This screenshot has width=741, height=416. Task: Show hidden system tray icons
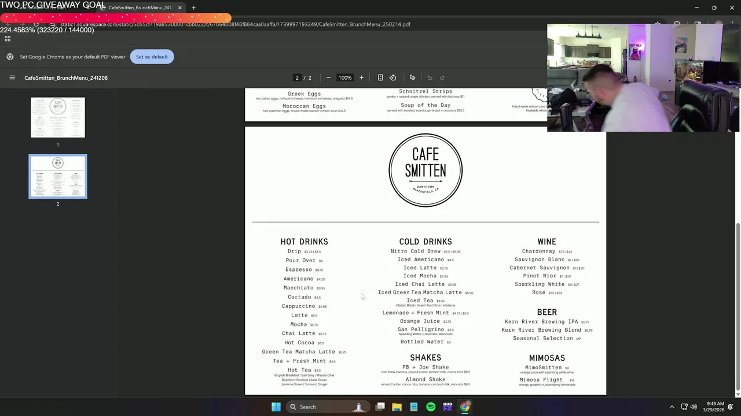(672, 407)
